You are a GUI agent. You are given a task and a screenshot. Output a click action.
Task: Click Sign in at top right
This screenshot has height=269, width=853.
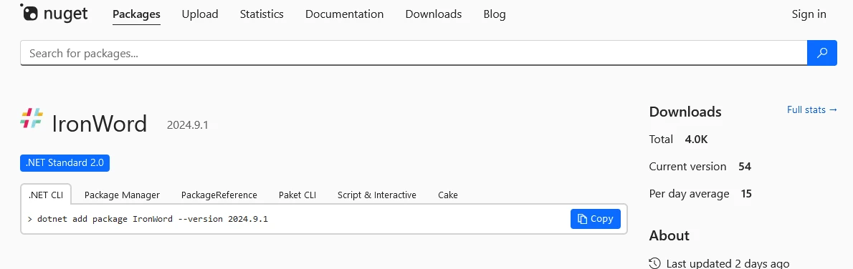click(x=809, y=14)
